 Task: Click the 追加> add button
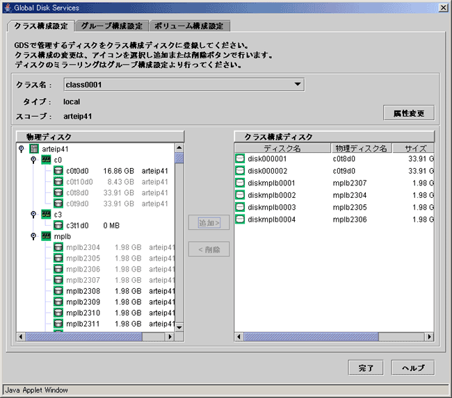coord(209,222)
